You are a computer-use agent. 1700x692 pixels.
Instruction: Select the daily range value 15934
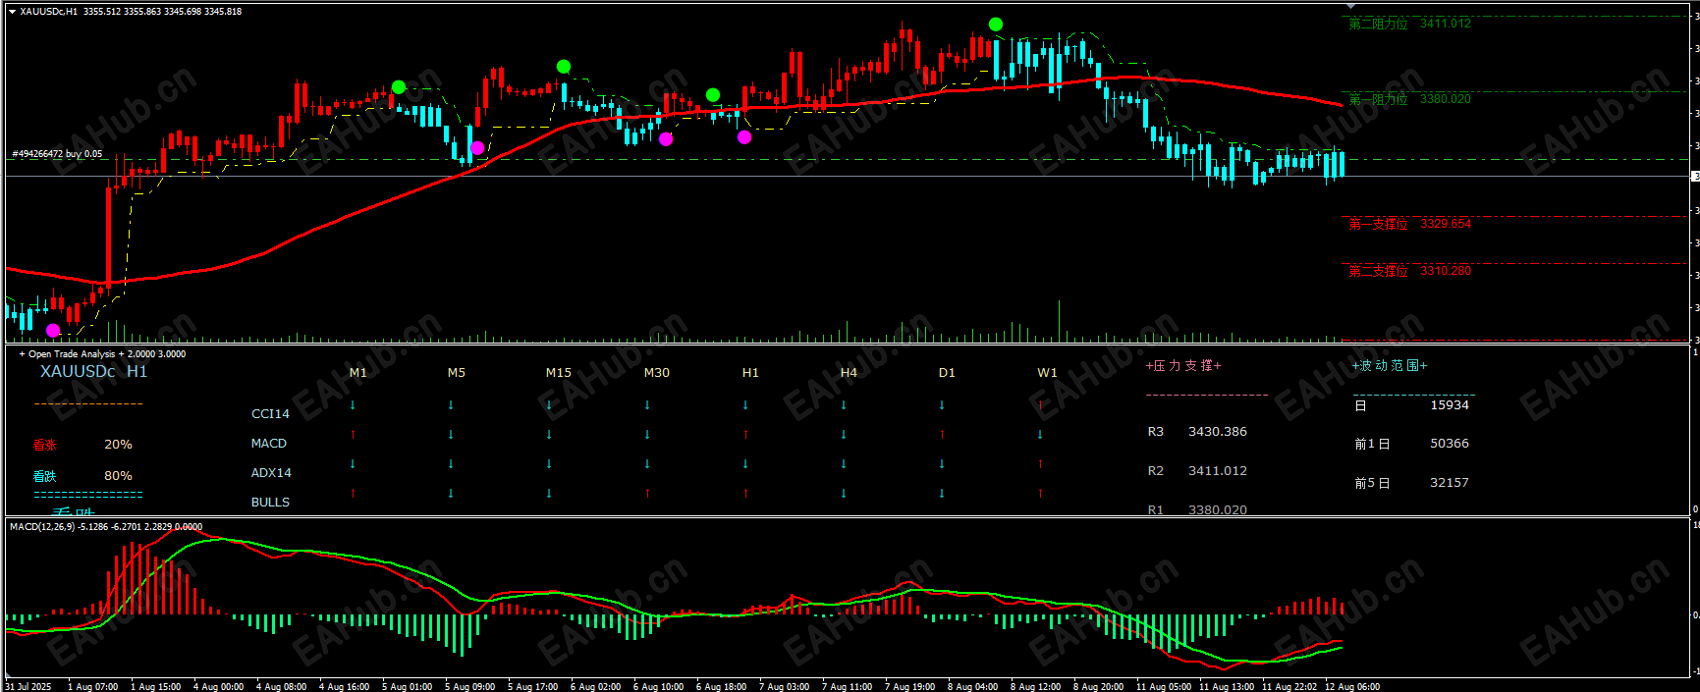pos(1450,405)
